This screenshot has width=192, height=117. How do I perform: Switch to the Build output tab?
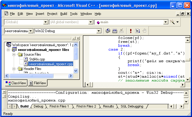click(x=24, y=106)
